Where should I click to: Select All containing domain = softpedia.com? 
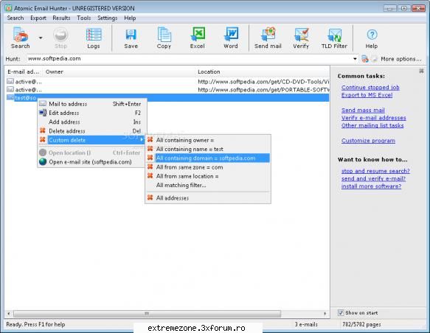(208, 158)
